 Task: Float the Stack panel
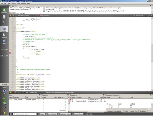click(39, 95)
